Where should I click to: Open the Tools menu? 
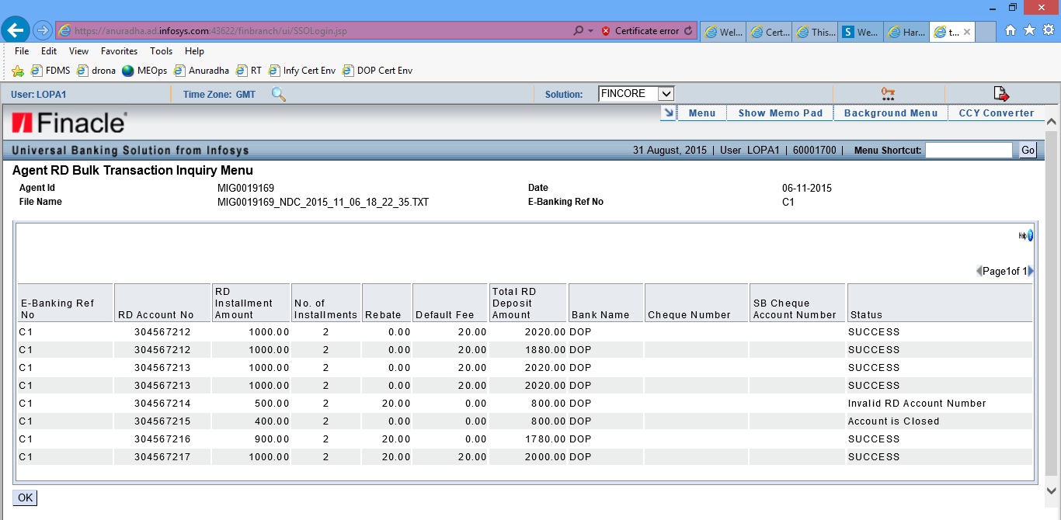pyautogui.click(x=161, y=51)
